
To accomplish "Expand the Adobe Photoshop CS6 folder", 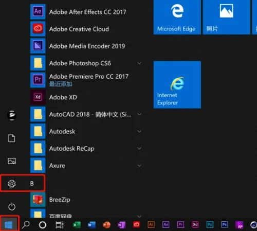I will click(139, 63).
